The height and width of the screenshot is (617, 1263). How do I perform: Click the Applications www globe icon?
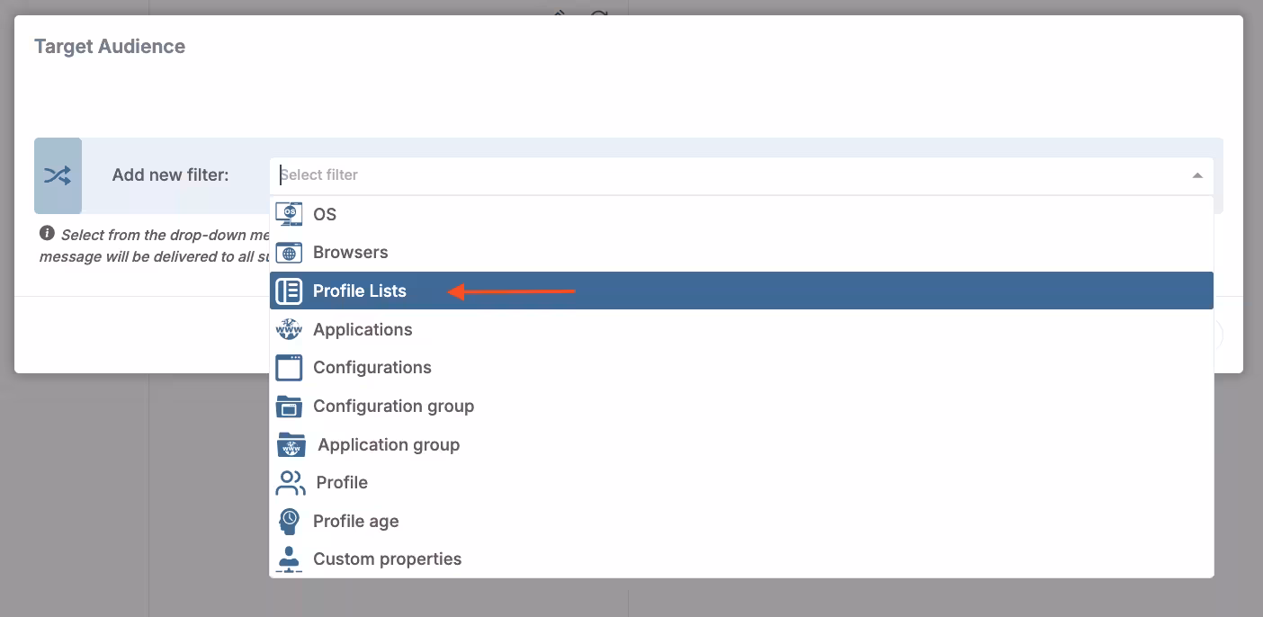[289, 329]
